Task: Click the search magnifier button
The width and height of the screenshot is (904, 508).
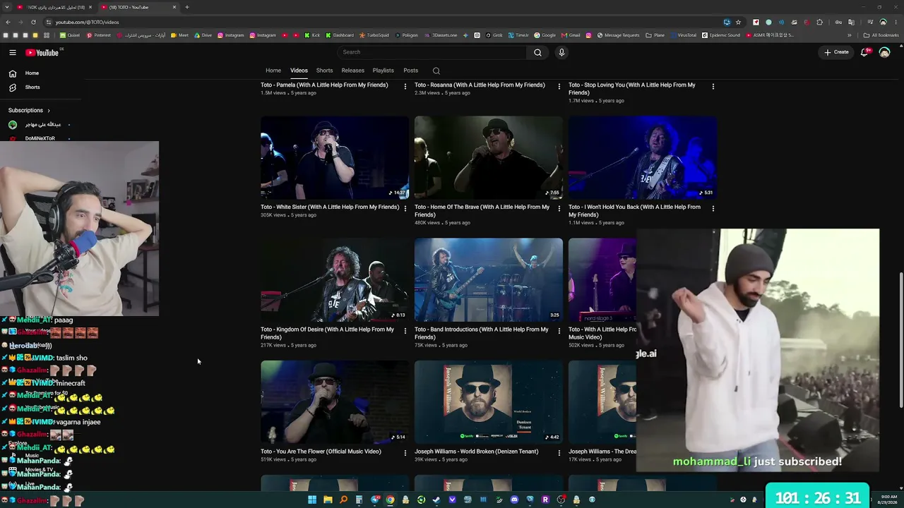Action: point(537,52)
